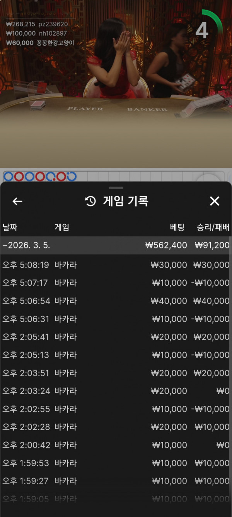Tap the red and blue bead road strip
This screenshot has height=517, width=232.
[40, 177]
